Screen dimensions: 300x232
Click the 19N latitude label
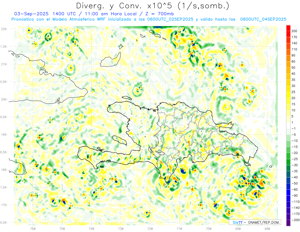[x=3, y=135]
